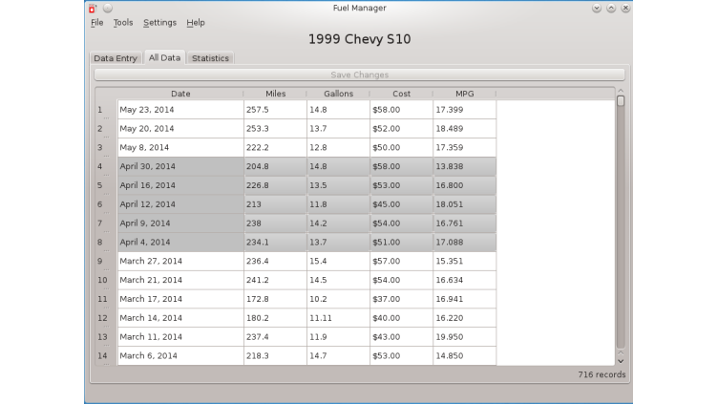
Task: Click the date cell "April 30, 2014"
Action: (180, 167)
